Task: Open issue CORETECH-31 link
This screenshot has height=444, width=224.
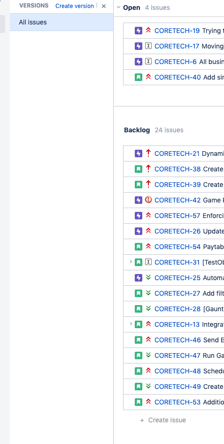Action: pyautogui.click(x=177, y=263)
